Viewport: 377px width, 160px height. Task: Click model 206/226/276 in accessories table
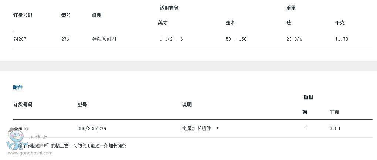92,128
